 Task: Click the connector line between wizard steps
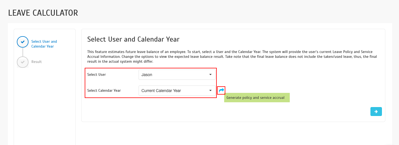click(23, 52)
